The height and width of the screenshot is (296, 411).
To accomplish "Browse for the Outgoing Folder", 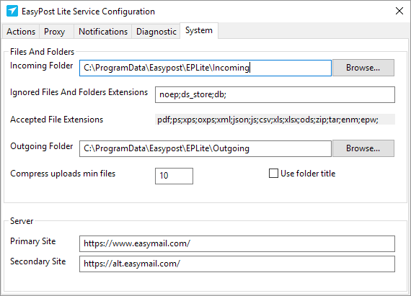I will (x=363, y=148).
